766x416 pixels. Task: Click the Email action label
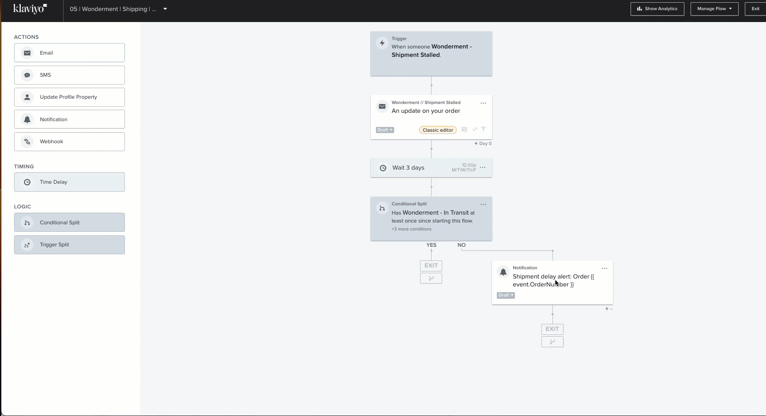46,53
